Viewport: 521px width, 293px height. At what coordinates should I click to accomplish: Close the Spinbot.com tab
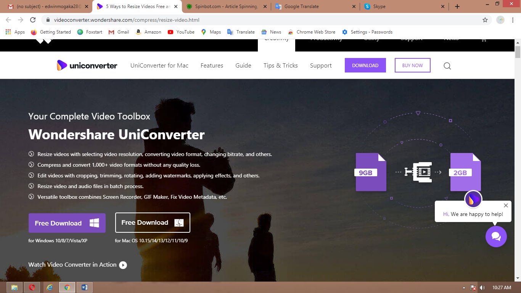265,6
